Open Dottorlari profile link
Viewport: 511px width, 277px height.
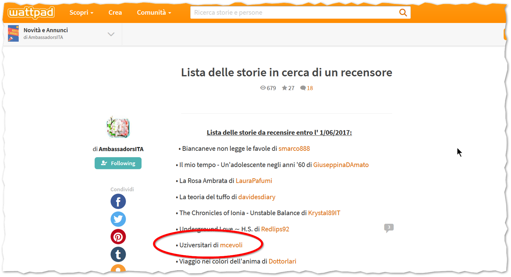(282, 261)
